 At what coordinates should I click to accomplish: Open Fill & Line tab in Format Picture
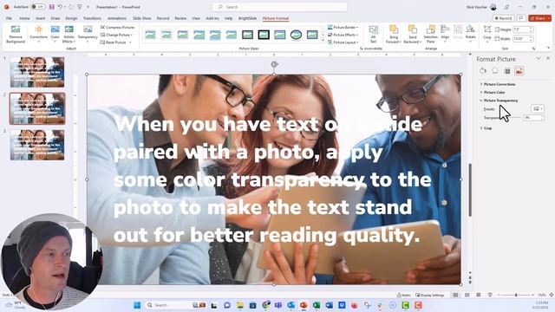[x=483, y=71]
